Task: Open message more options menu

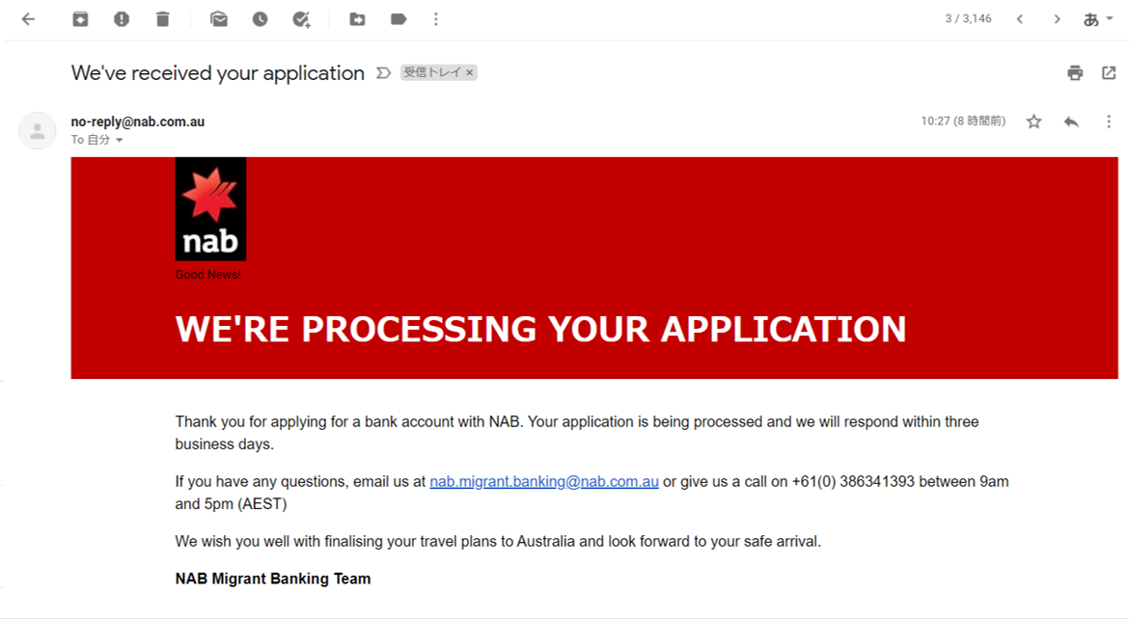Action: click(x=1109, y=121)
